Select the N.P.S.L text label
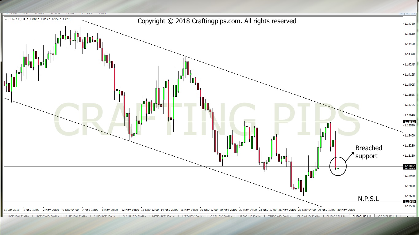419x235 pixels. (x=368, y=199)
